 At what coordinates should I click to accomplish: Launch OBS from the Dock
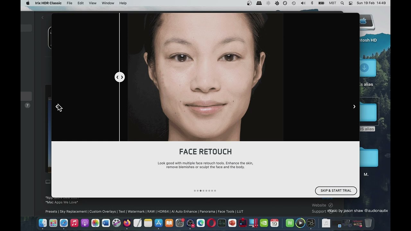point(190,223)
